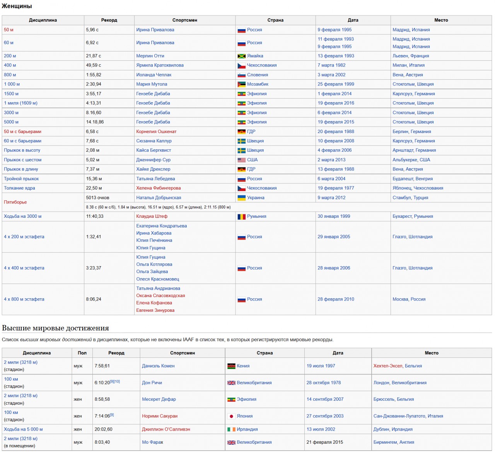Image resolution: width=495 pixels, height=453 pixels.
Task: Click the Mozambique flag icon beside Мозамбик
Action: 241,84
